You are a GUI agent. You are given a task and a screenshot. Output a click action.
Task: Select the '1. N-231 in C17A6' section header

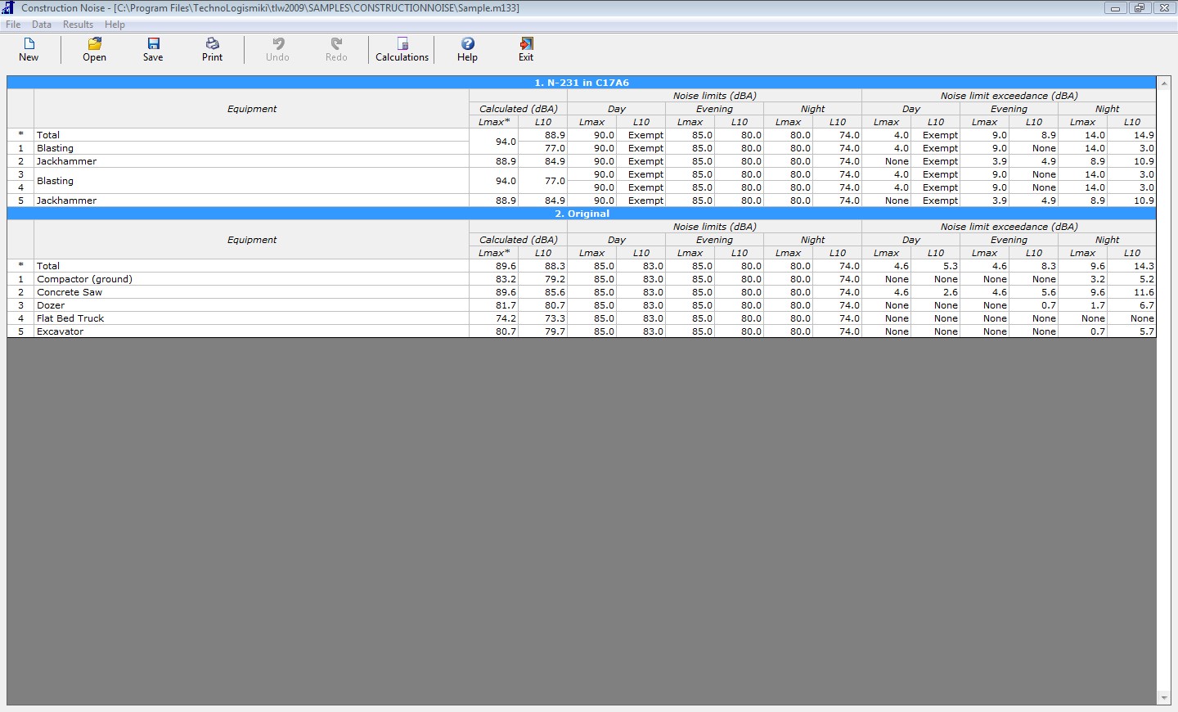click(581, 83)
